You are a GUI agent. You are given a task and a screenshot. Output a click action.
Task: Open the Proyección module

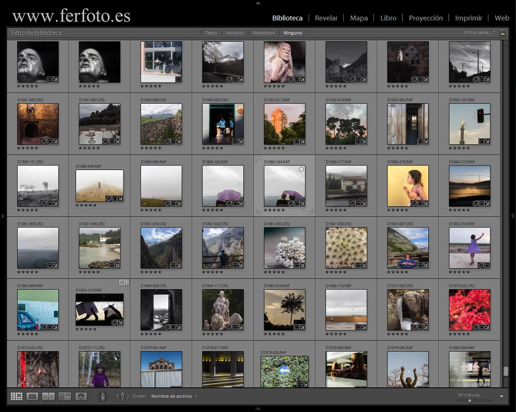pos(426,18)
